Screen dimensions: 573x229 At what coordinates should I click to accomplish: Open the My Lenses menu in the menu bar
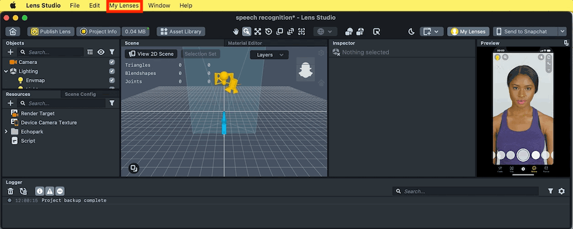124,5
